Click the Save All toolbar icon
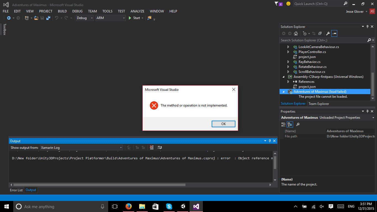Viewport: 377px width, 212px height. click(x=48, y=18)
